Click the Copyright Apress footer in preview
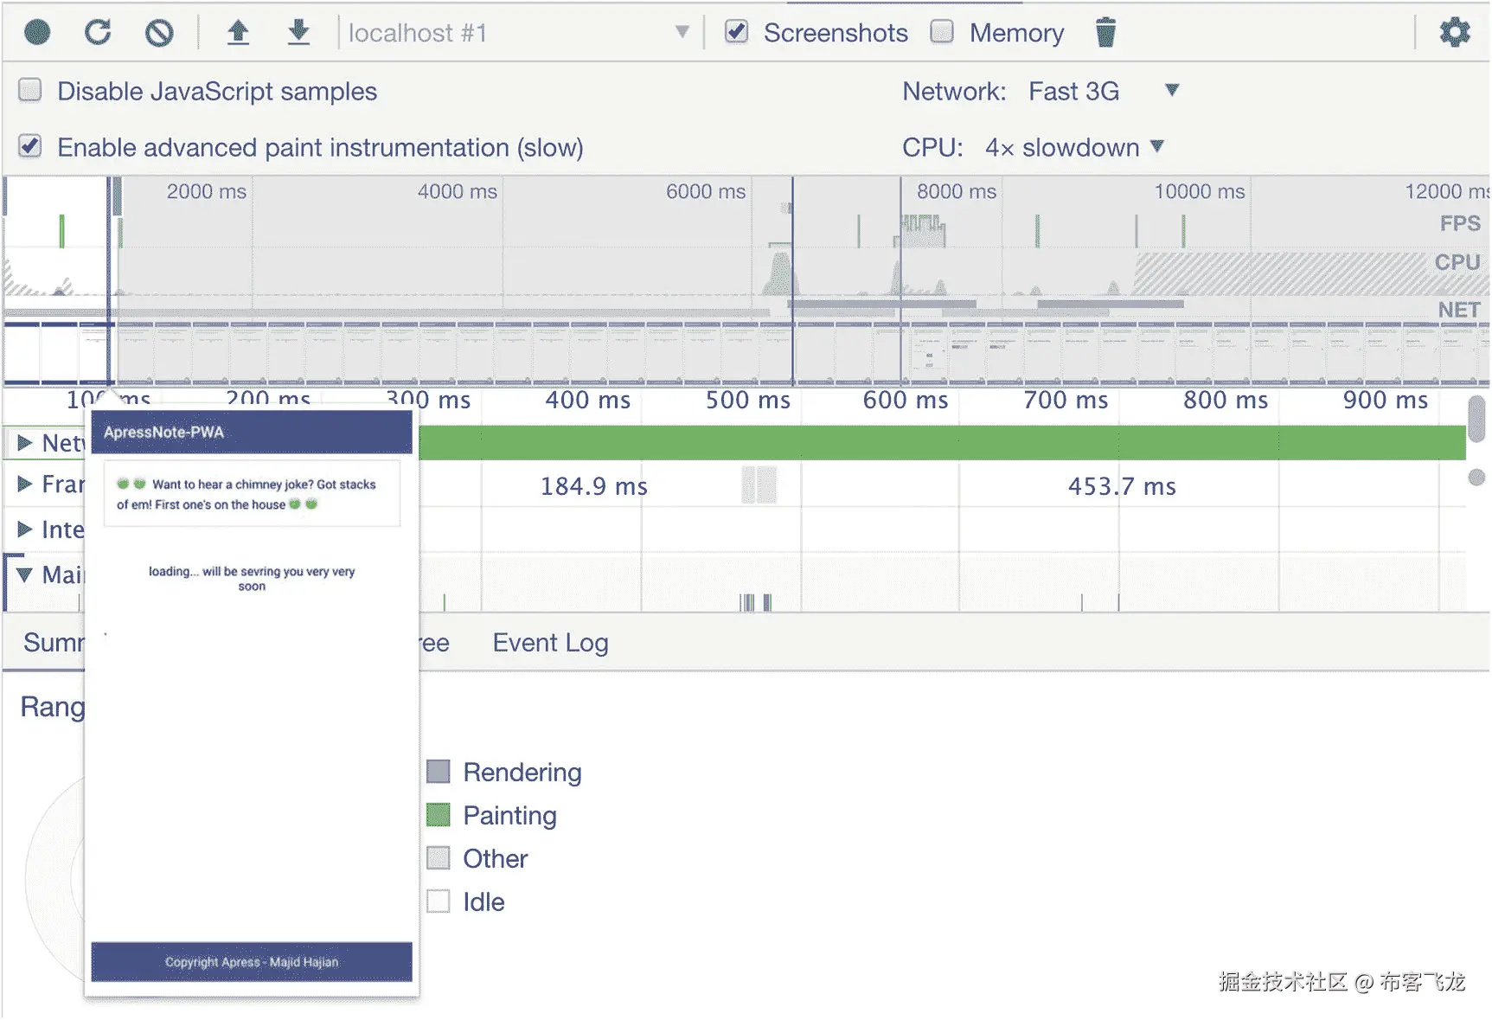Screen dimensions: 1492x1020 [x=252, y=962]
